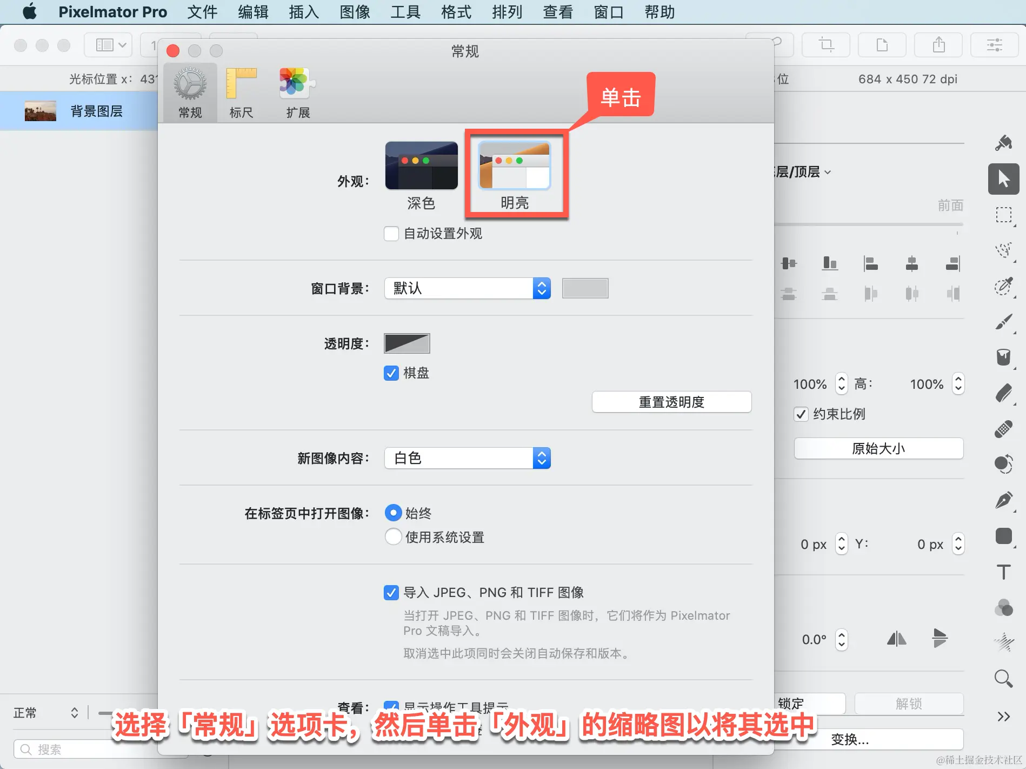Click stepper left of 高: label

tap(841, 384)
